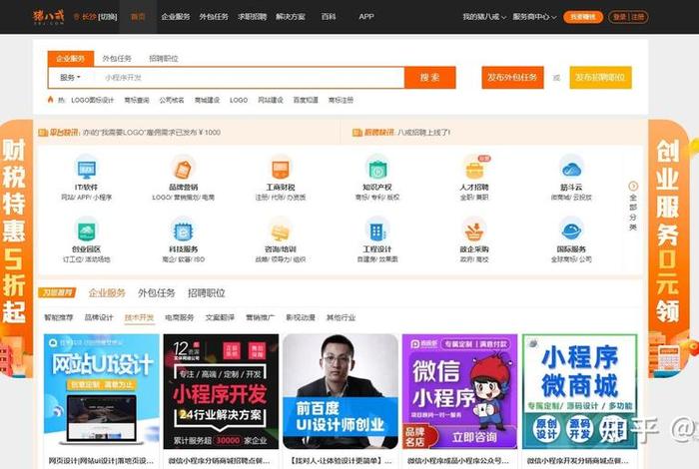Select the 电商服务 filter
This screenshot has width=699, height=469.
pyautogui.click(x=179, y=317)
